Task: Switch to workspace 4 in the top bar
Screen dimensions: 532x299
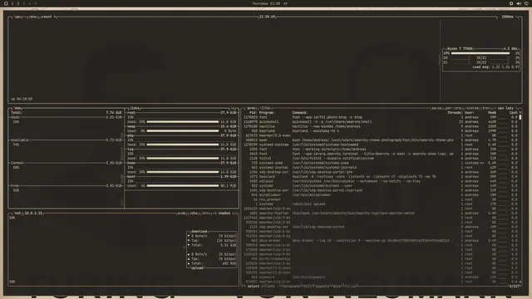Action: pyautogui.click(x=30, y=3)
